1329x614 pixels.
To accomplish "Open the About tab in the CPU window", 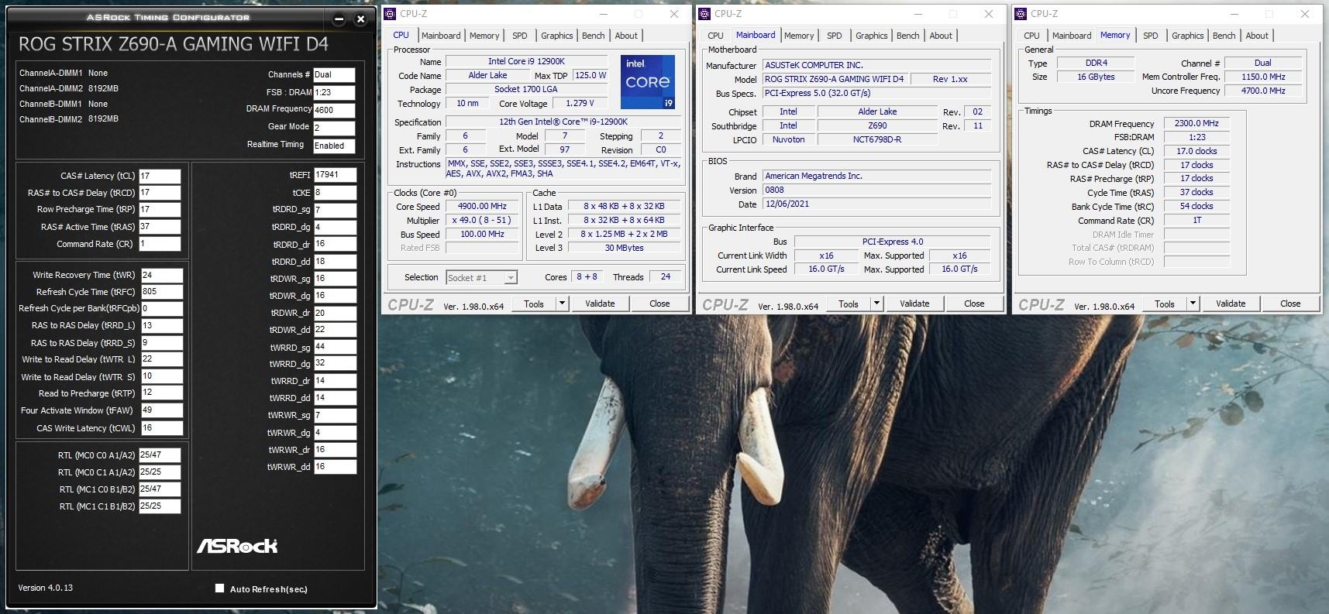I will (x=626, y=36).
